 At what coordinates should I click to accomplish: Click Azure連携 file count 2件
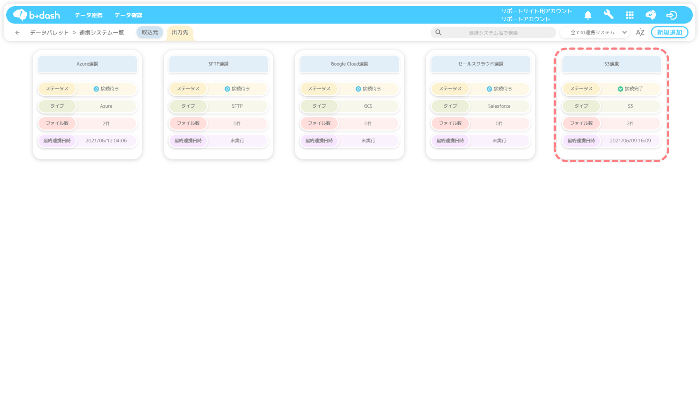[x=106, y=124]
